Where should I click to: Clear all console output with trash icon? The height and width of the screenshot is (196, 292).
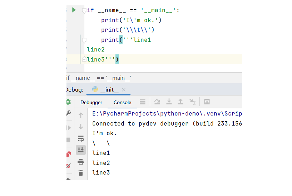click(x=81, y=173)
